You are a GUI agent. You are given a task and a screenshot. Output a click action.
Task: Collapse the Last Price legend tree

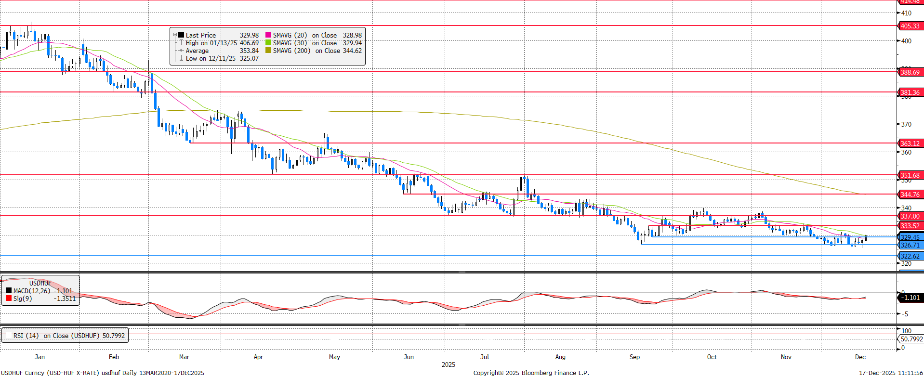pyautogui.click(x=175, y=35)
